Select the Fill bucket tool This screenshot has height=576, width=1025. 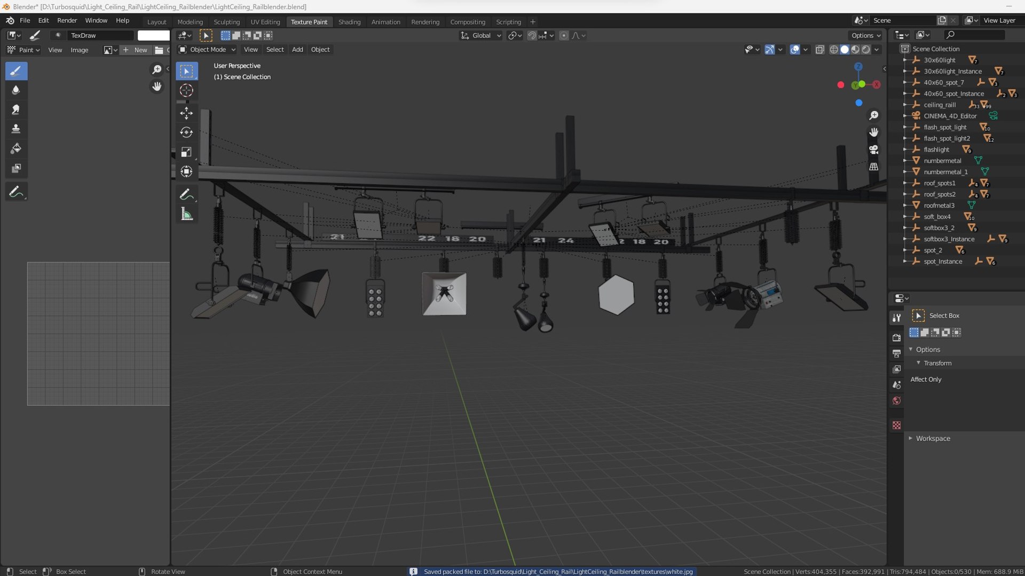click(16, 148)
